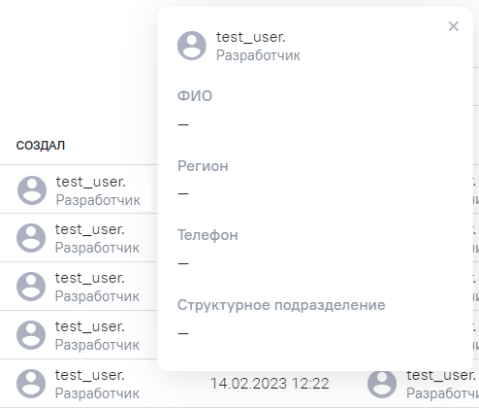Viewport: 479px width, 408px height.
Task: Click the test_user name in the popup header
Action: click(x=251, y=37)
